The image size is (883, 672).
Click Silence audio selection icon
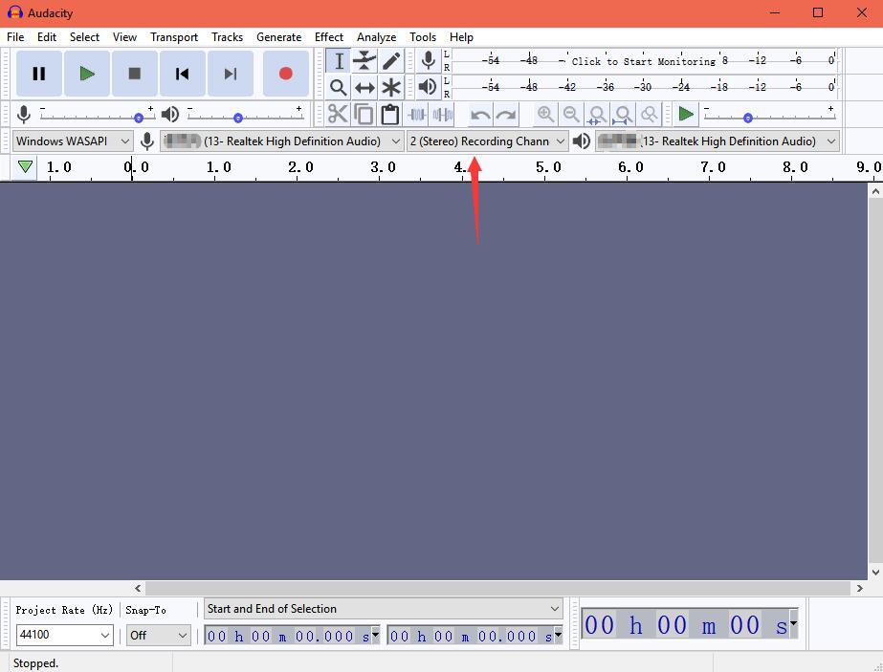pos(443,115)
